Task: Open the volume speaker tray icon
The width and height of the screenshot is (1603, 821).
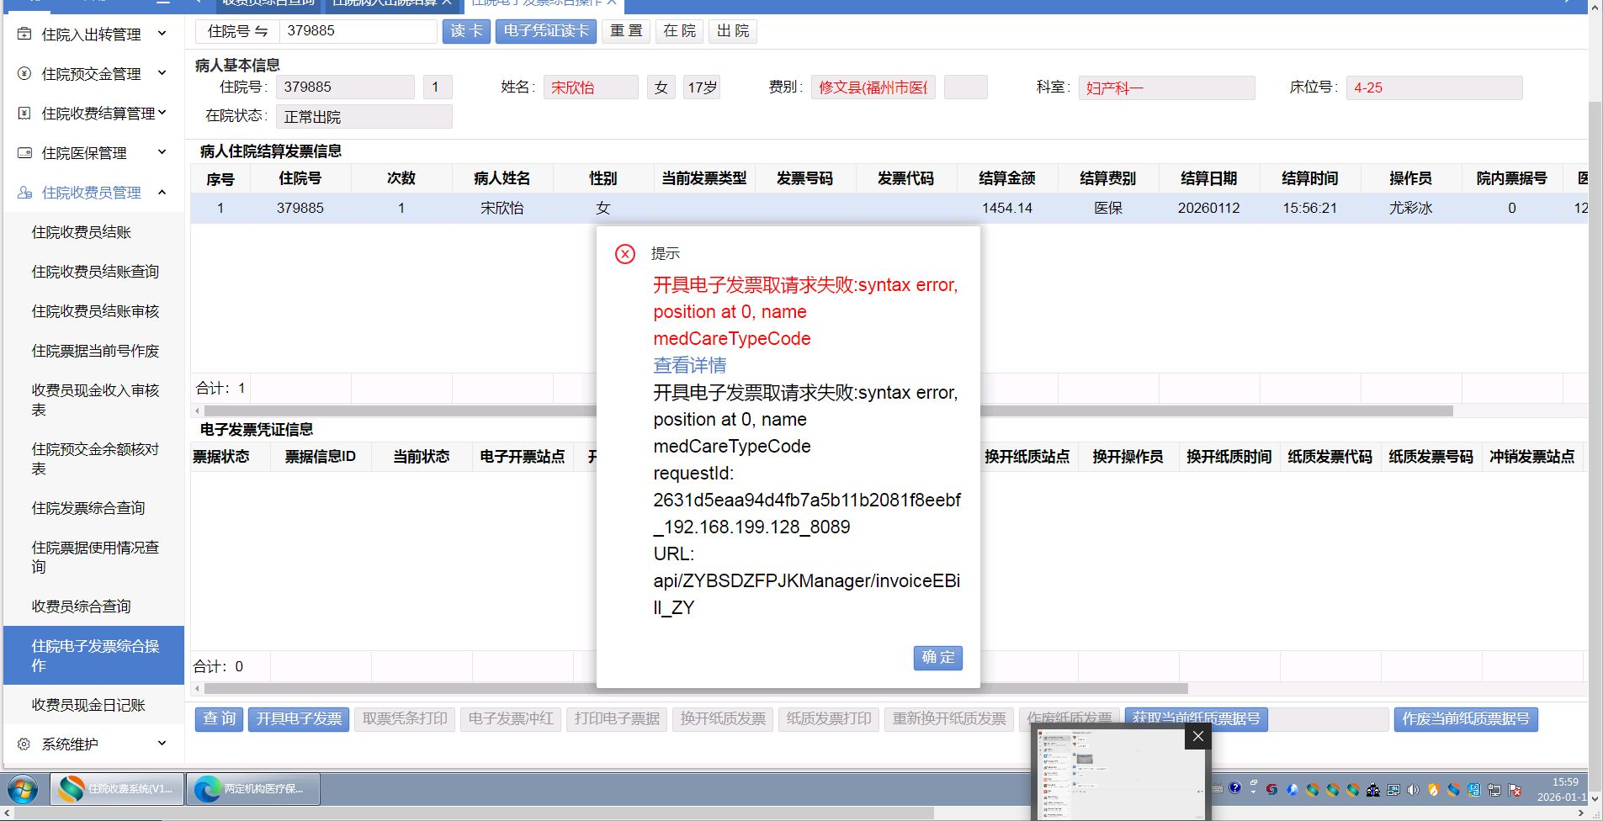Action: click(1413, 790)
